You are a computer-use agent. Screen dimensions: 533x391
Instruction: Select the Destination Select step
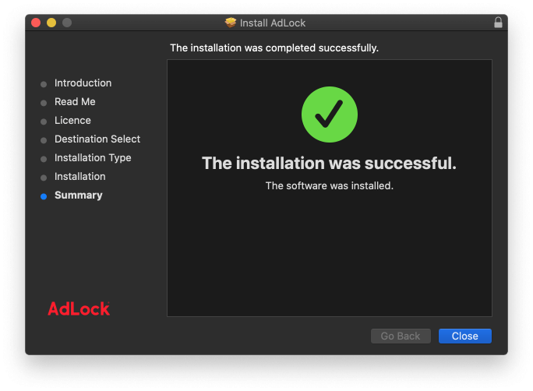point(97,139)
